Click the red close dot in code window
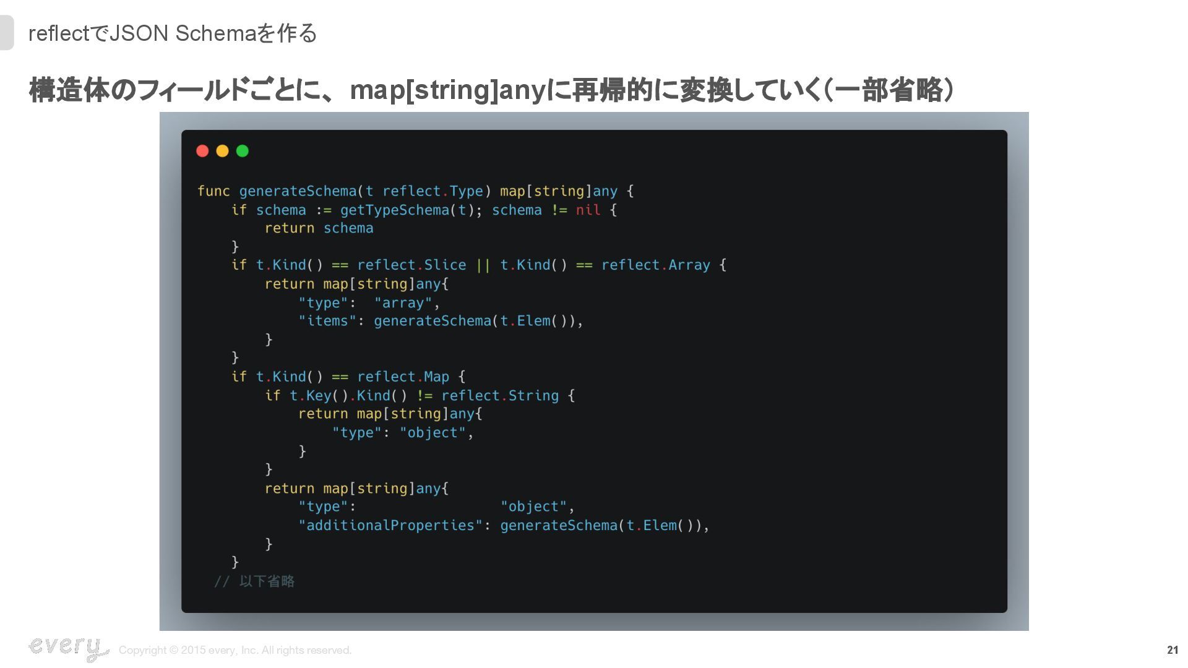 click(x=202, y=151)
